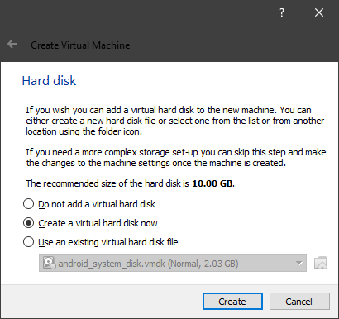The width and height of the screenshot is (339, 319).
Task: Click the Create button
Action: tap(232, 302)
